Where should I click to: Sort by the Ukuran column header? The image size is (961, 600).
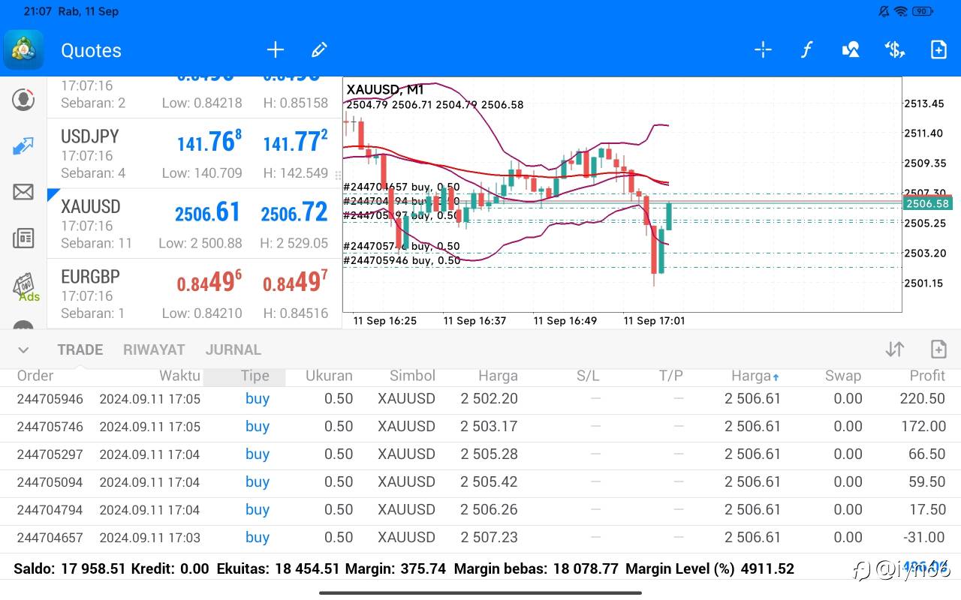pyautogui.click(x=329, y=376)
